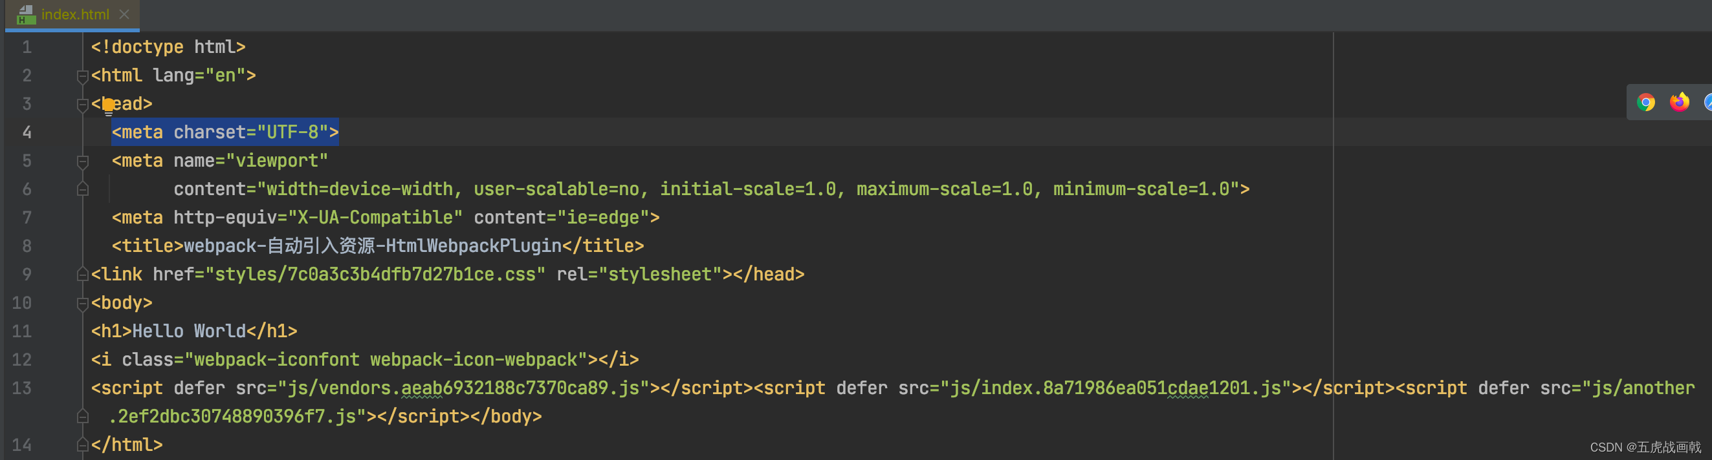This screenshot has height=460, width=1712.
Task: Select the index.html editor tab
Action: coord(72,15)
